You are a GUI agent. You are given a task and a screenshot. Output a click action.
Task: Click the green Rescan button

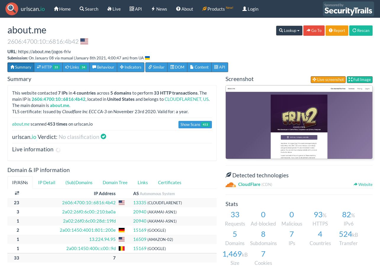pos(361,30)
